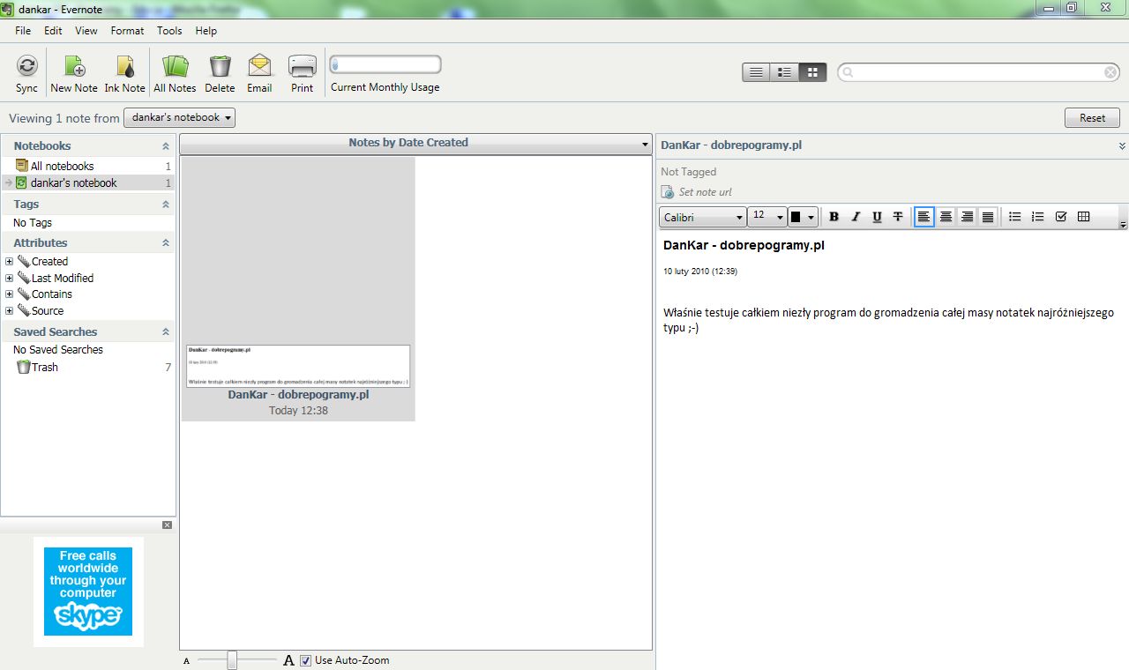Insert a table into note
This screenshot has height=670, width=1129.
(1084, 217)
